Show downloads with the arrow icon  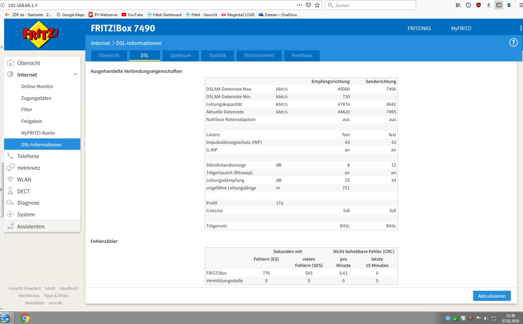click(x=489, y=5)
